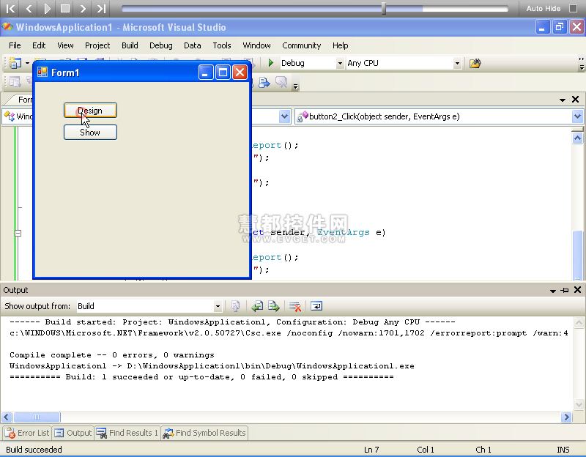This screenshot has width=586, height=457.
Task: Toggle word wrap in Output pane
Action: click(x=316, y=306)
